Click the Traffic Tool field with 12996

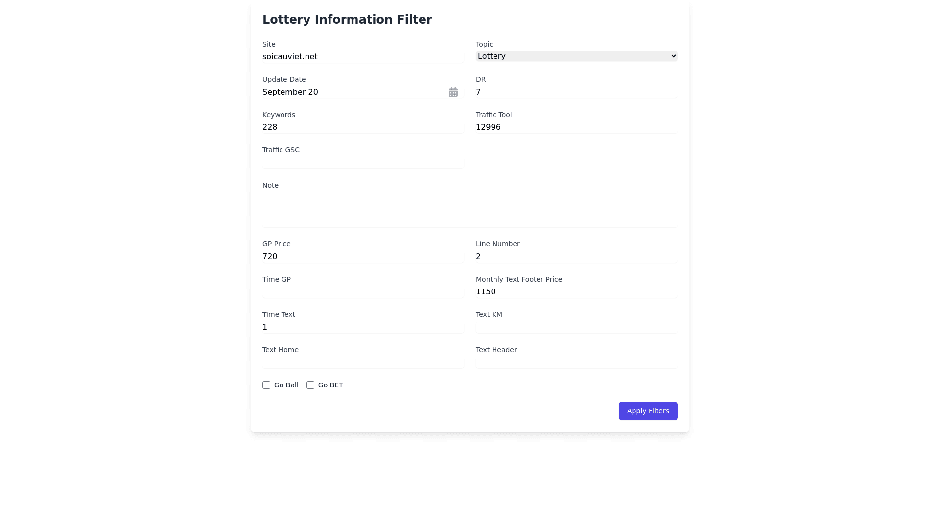[576, 127]
